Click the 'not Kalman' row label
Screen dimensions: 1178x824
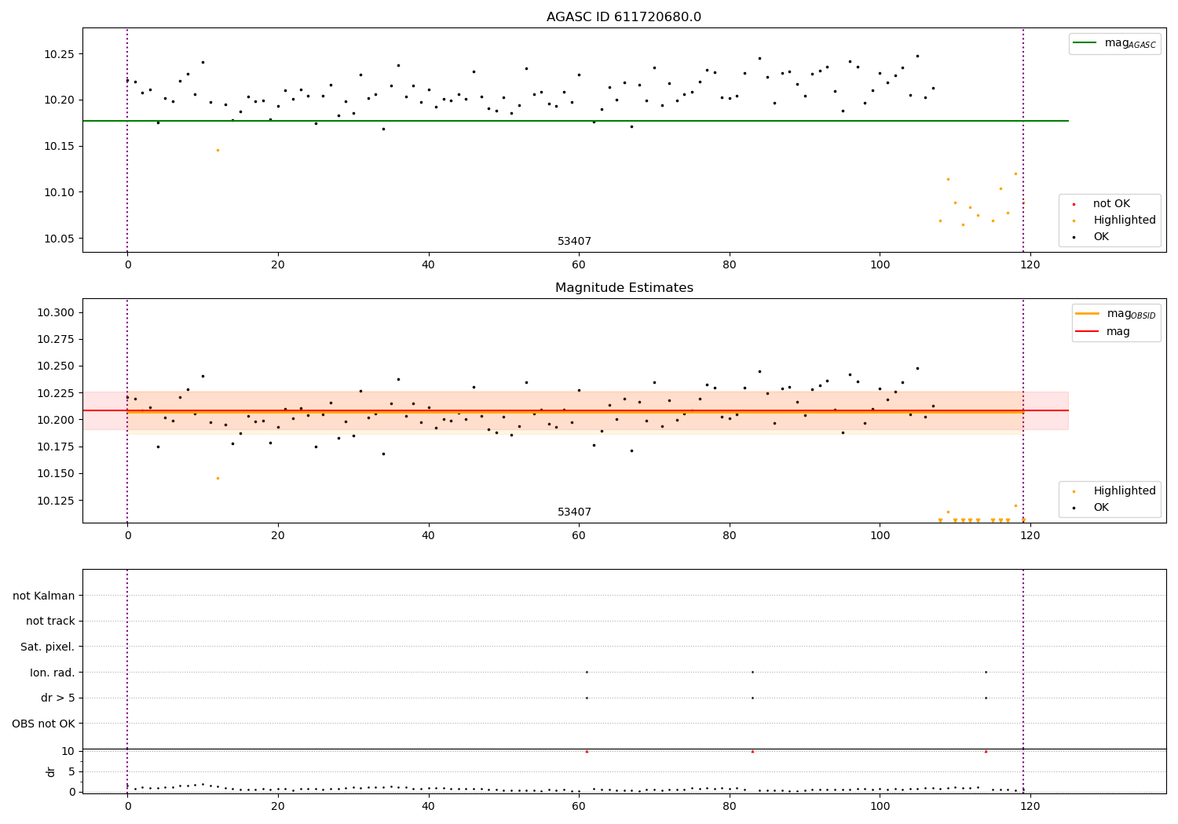click(44, 596)
